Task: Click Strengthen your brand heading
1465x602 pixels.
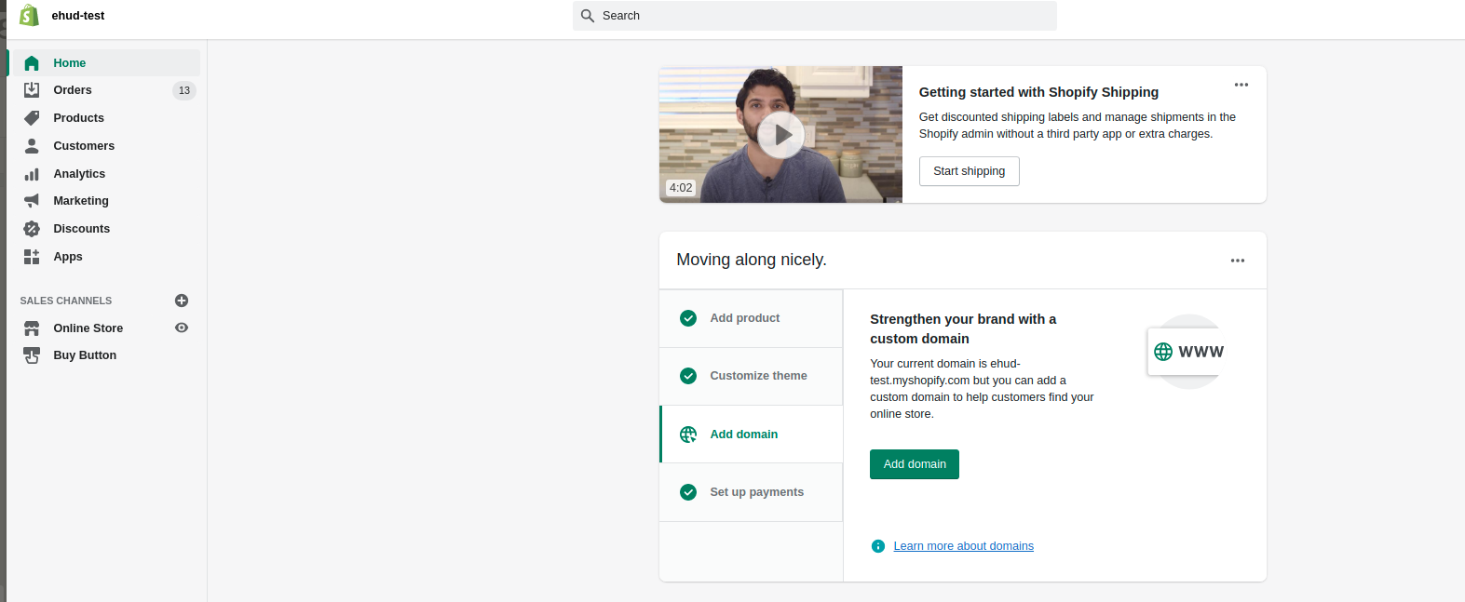Action: 963,328
